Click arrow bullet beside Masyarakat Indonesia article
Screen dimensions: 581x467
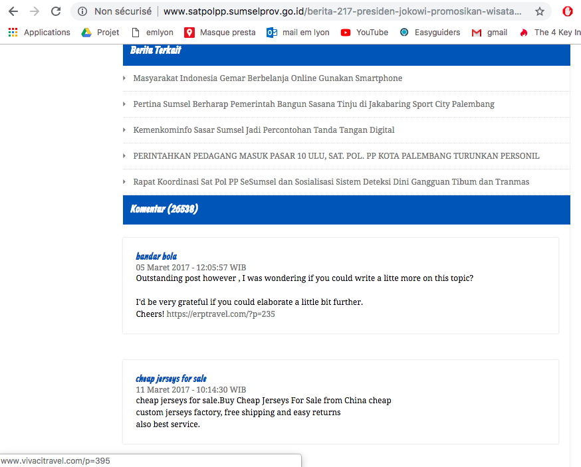124,78
